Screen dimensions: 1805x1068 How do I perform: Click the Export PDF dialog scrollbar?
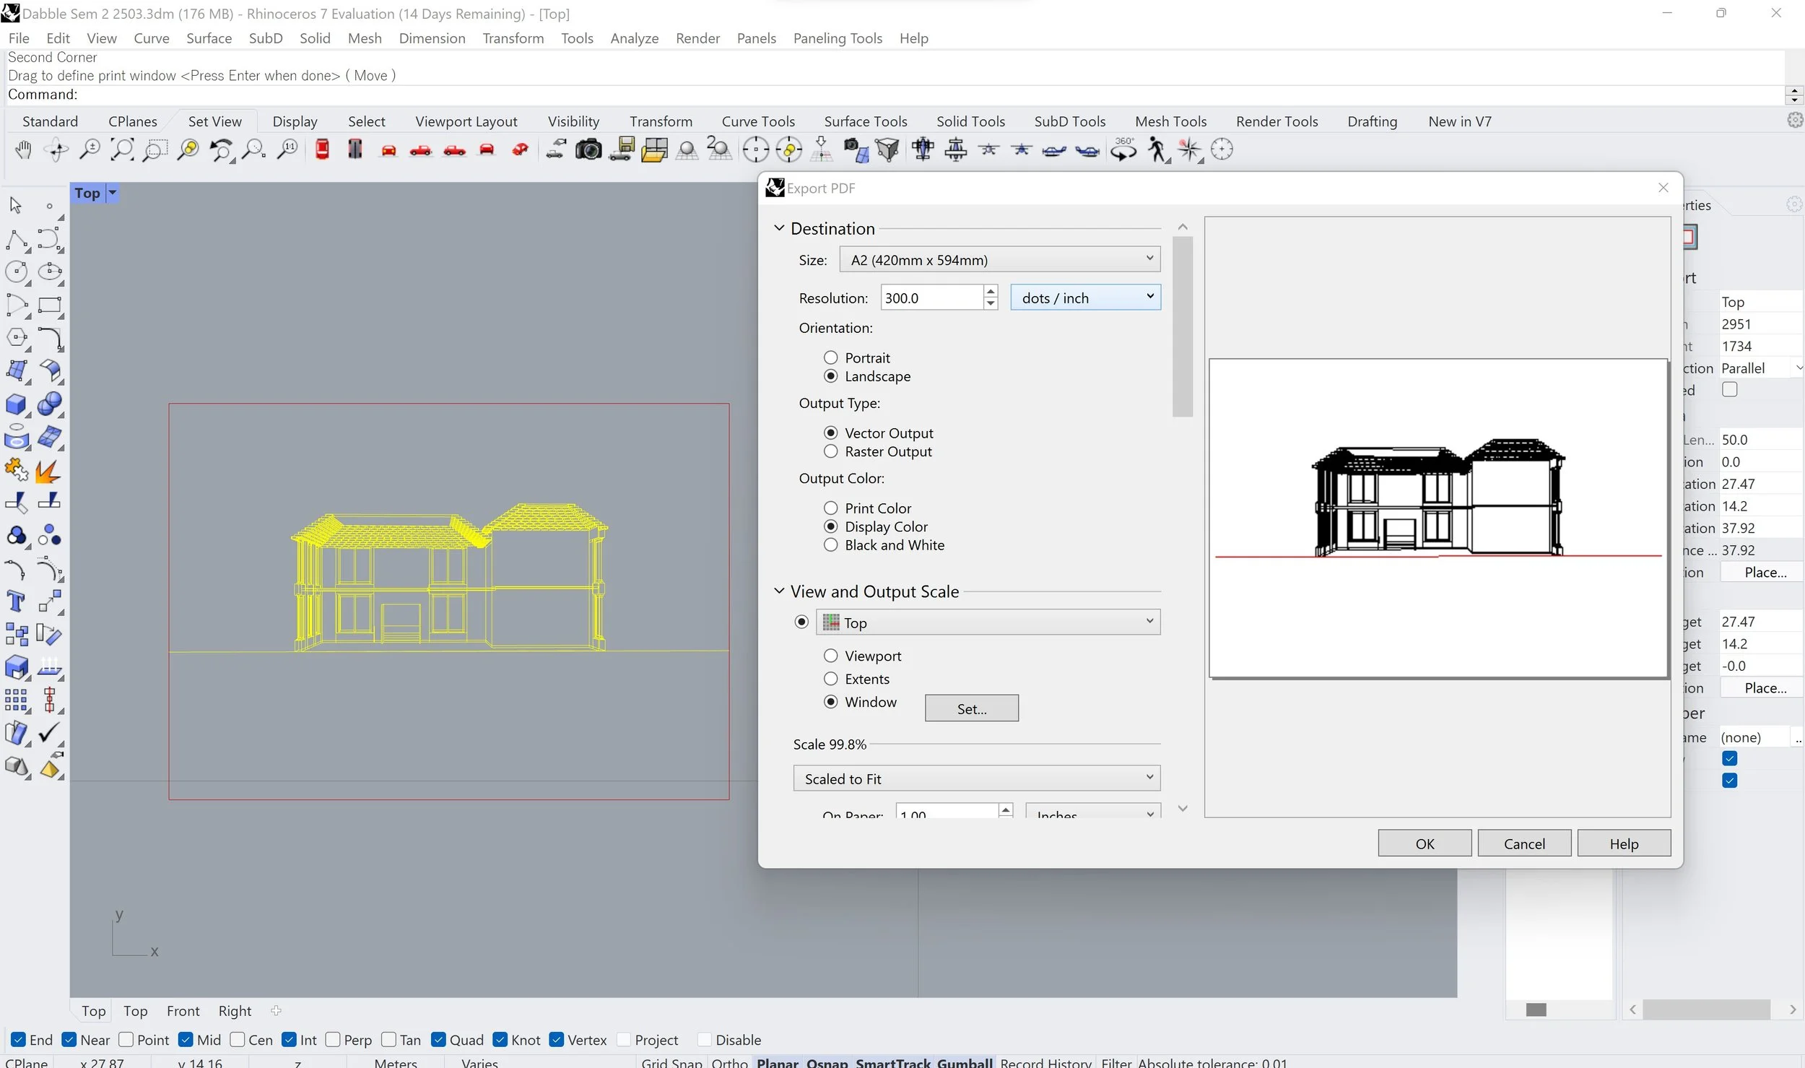(x=1182, y=327)
